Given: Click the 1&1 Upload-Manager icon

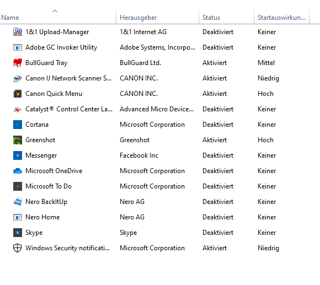Looking at the screenshot, I should tap(18, 32).
